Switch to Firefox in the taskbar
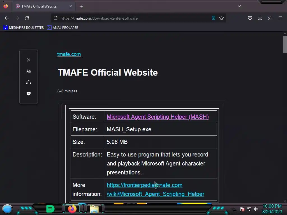The width and height of the screenshot is (287, 215). pyautogui.click(x=72, y=209)
